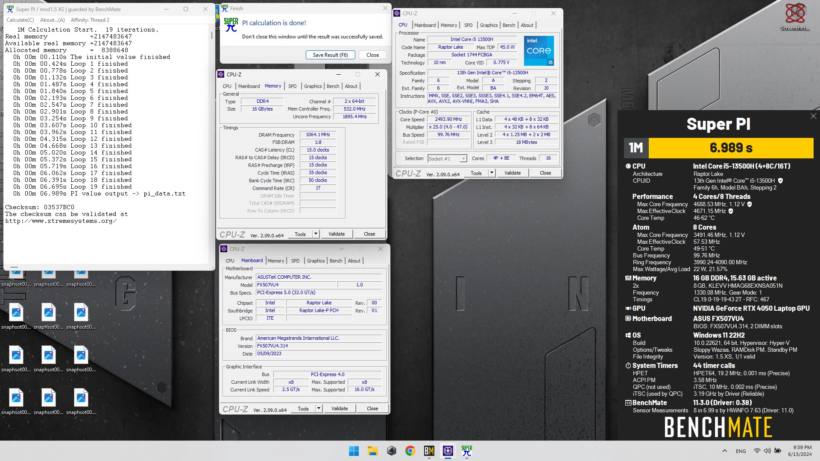Open the About tab in CPU-Z Memory window

pos(351,86)
